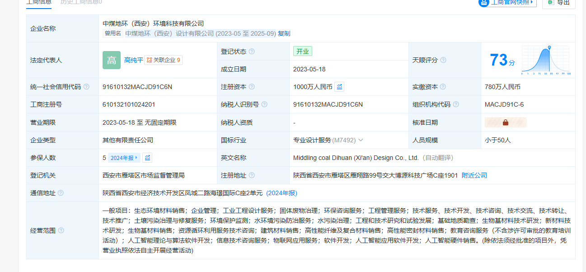Click the 自动翻译 note after English name
The image size is (586, 272).
coord(438,158)
